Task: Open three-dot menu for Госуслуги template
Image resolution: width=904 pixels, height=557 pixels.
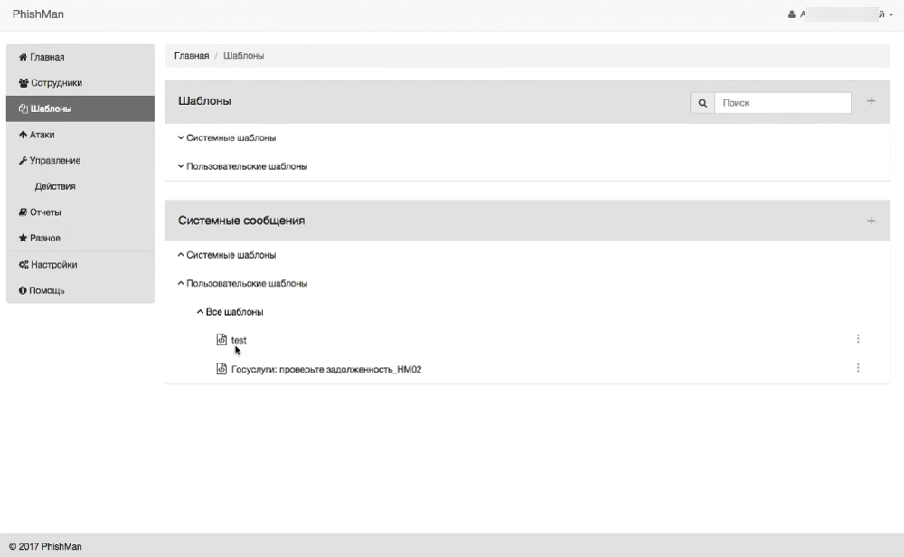Action: click(858, 368)
